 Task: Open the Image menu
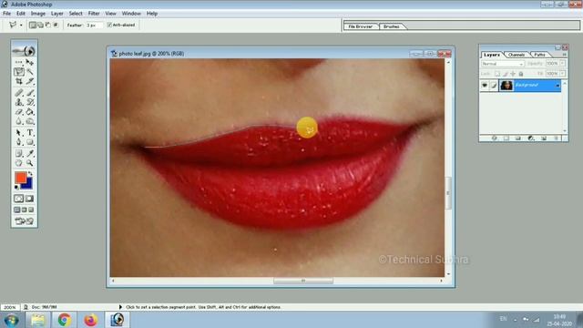tap(38, 14)
